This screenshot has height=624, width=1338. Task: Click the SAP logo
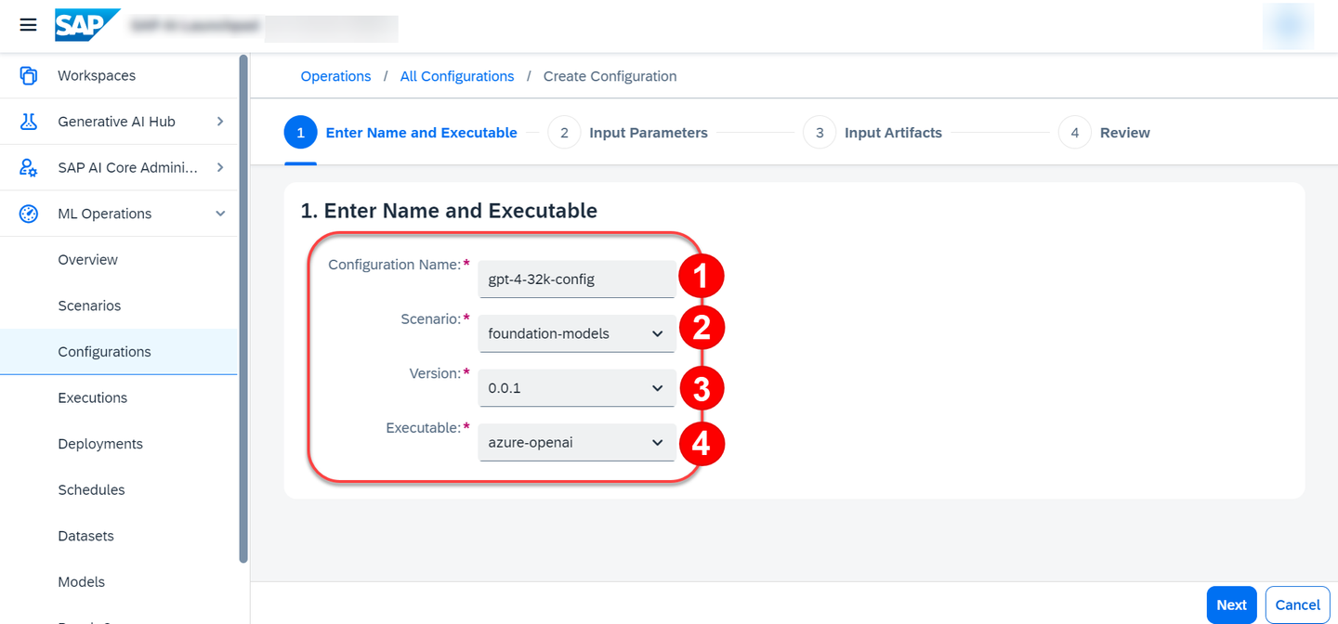(87, 25)
